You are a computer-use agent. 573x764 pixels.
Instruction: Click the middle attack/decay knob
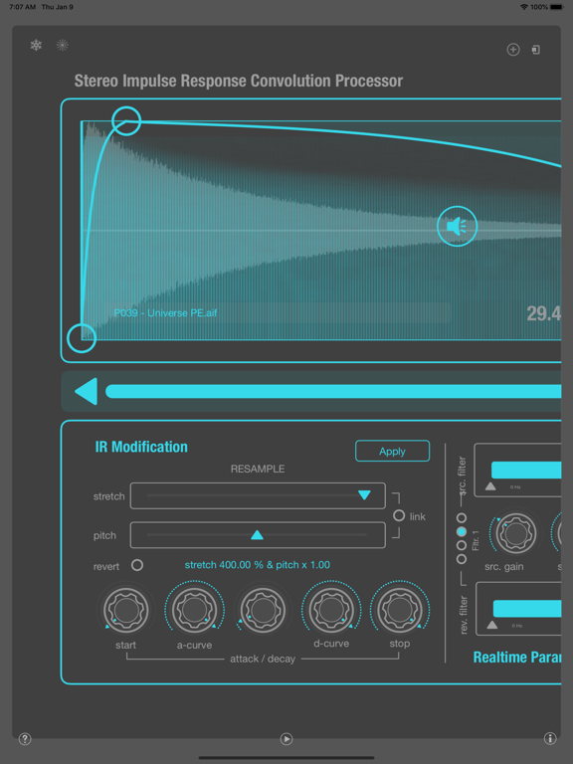point(263,610)
